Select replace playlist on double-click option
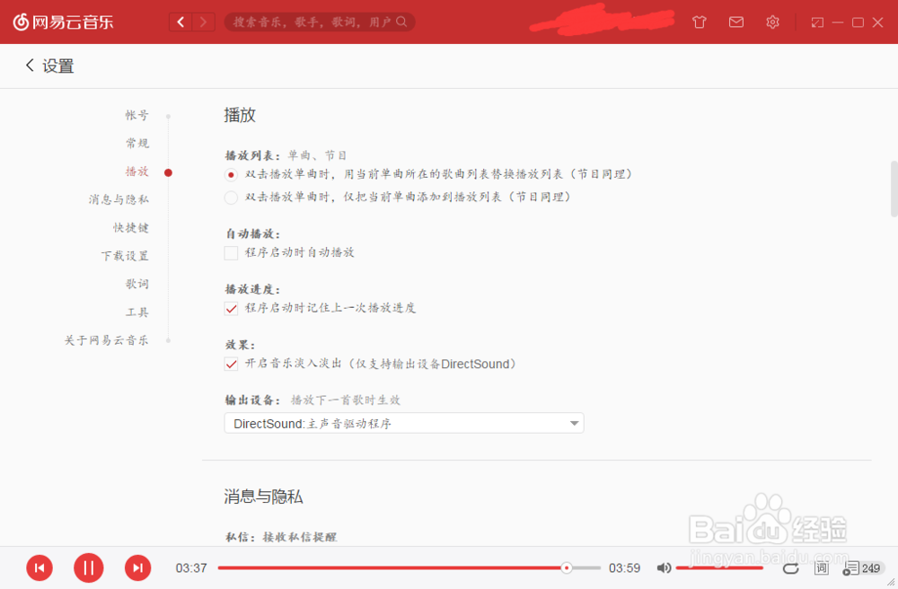The width and height of the screenshot is (898, 589). click(x=231, y=174)
